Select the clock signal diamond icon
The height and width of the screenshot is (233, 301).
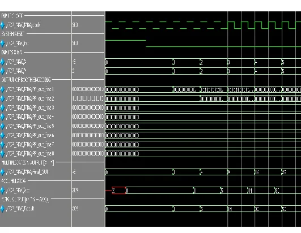(x=2, y=25)
